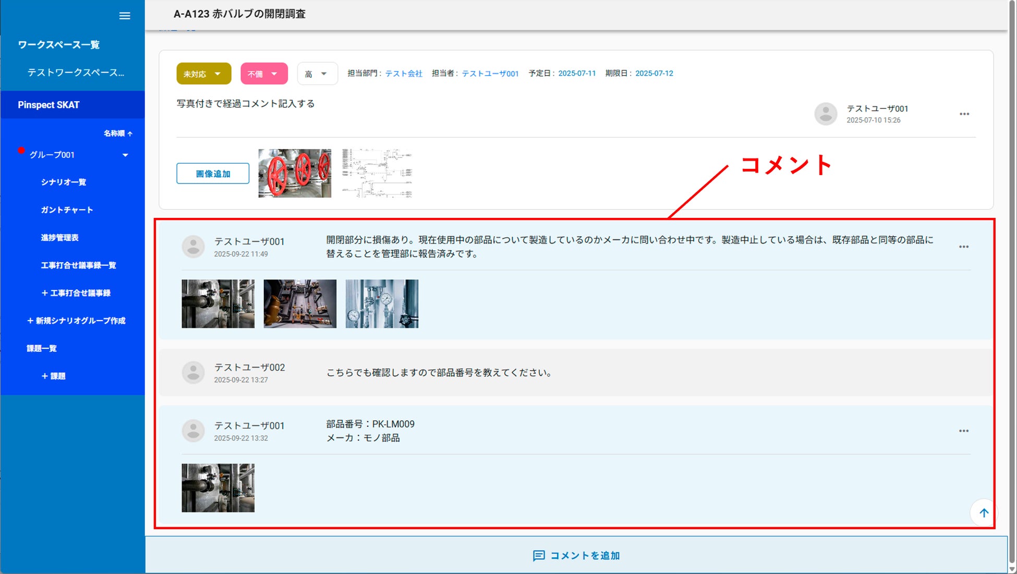This screenshot has width=1017, height=574.
Task: Go to 課題一覧 in the sidebar
Action: point(42,348)
